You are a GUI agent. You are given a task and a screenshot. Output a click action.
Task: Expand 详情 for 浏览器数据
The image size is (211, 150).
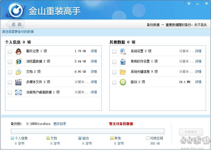pos(94,61)
